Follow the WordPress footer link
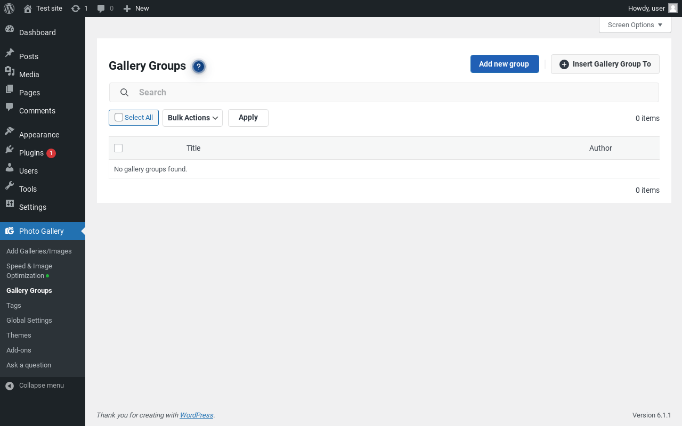This screenshot has width=682, height=426. click(x=196, y=415)
